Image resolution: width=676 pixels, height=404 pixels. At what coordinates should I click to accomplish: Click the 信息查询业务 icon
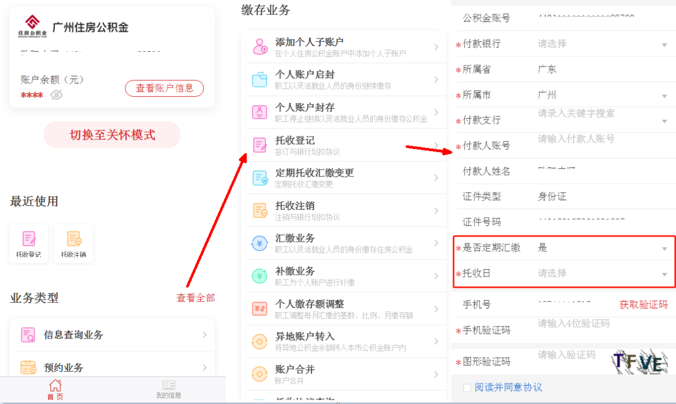pos(28,335)
